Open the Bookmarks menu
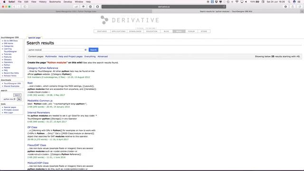Viewport: 304px width, 171px height. 55,2
